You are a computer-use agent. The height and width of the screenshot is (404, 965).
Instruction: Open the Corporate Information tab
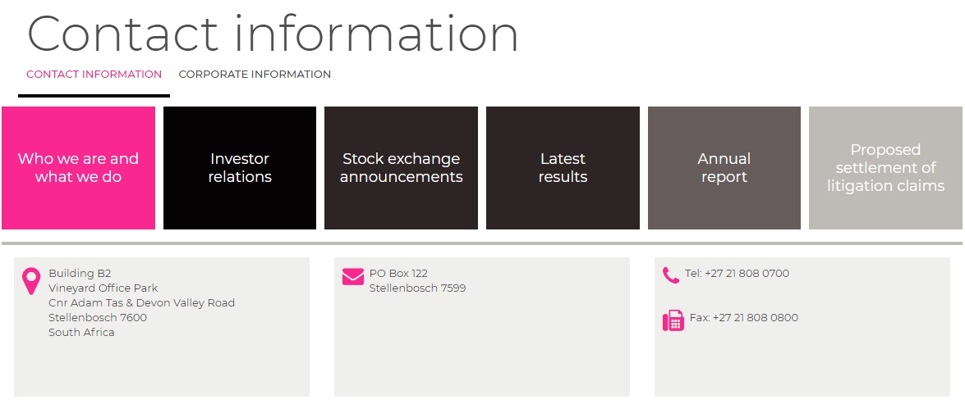(255, 75)
